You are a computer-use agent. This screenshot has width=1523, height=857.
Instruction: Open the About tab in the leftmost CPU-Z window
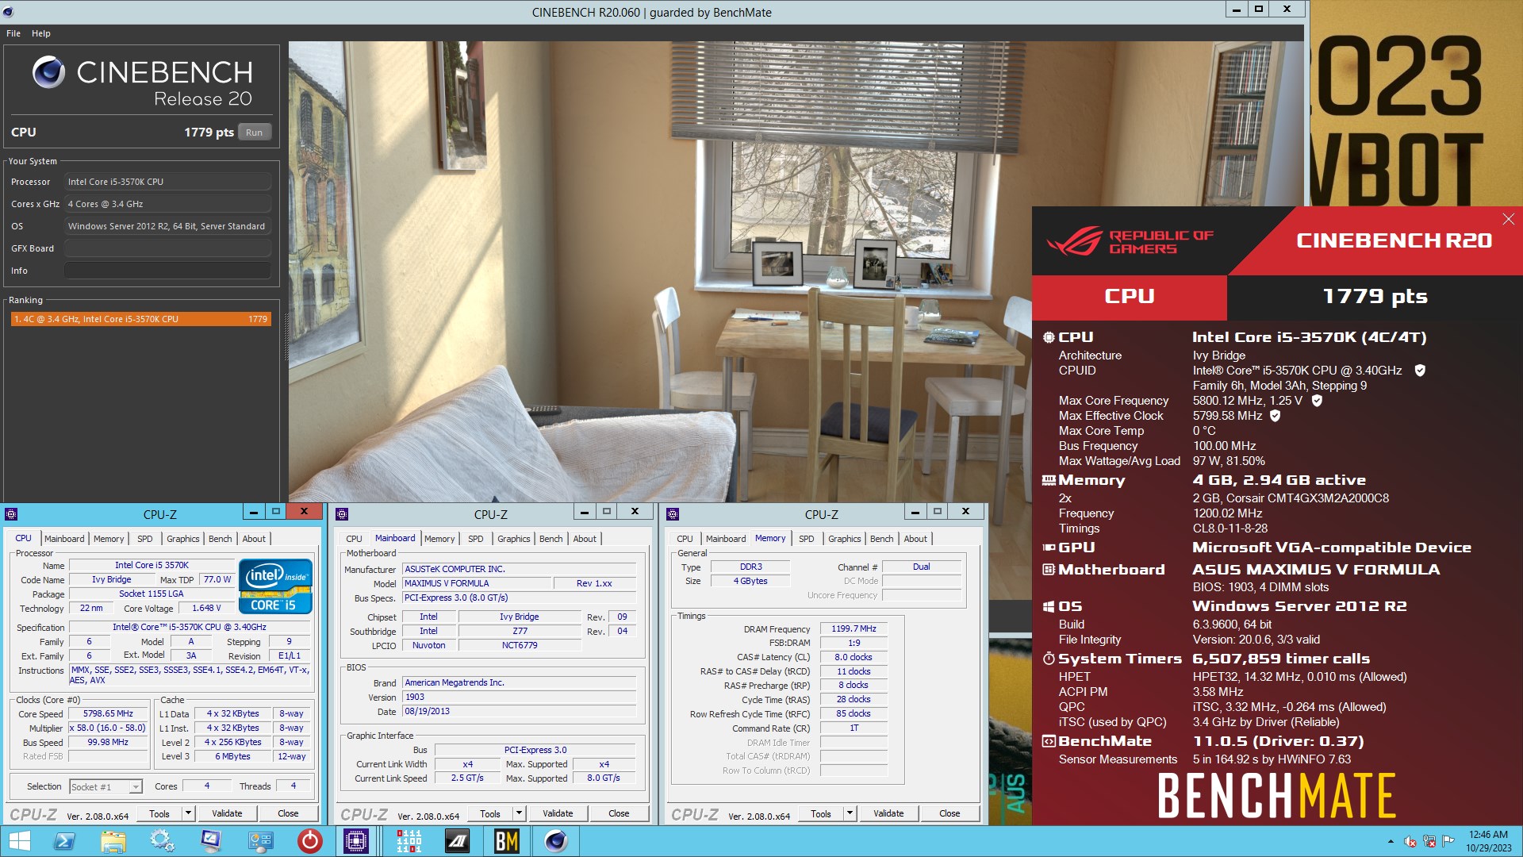[x=254, y=539]
